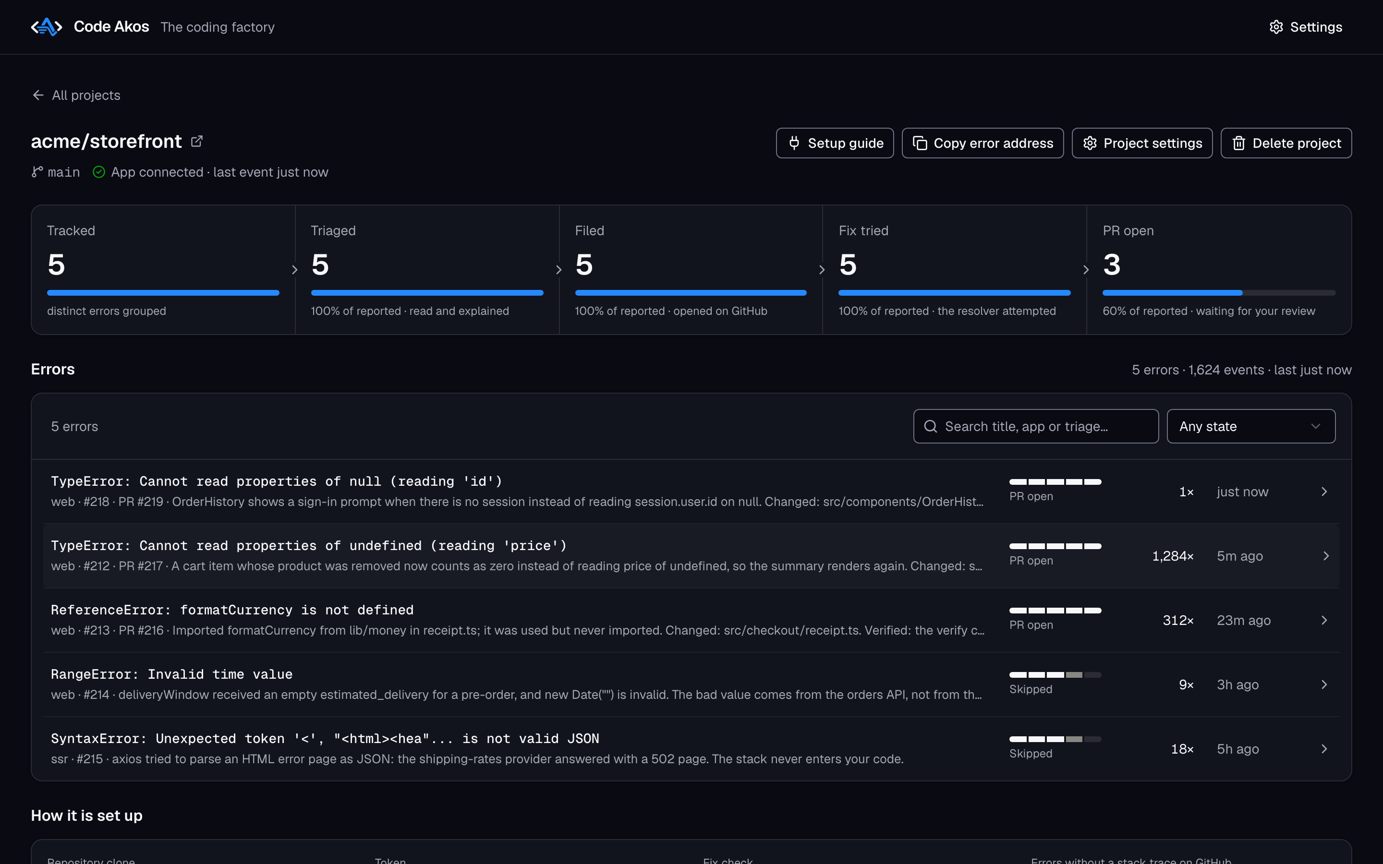Open the Any state filter dropdown
This screenshot has height=864, width=1383.
point(1250,426)
